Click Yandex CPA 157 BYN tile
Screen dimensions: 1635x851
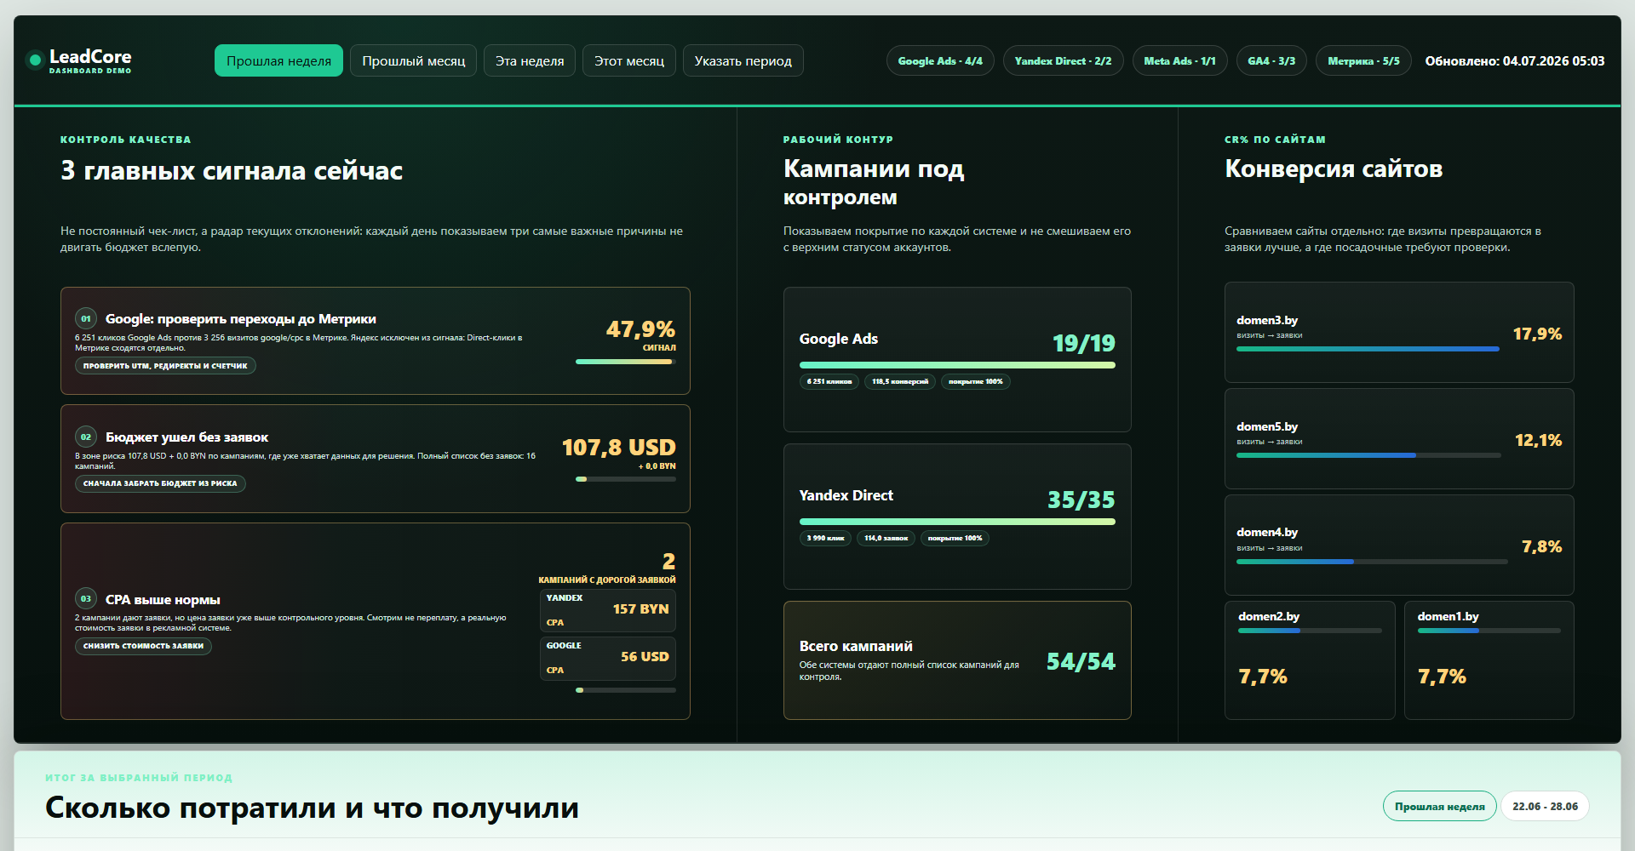(608, 610)
